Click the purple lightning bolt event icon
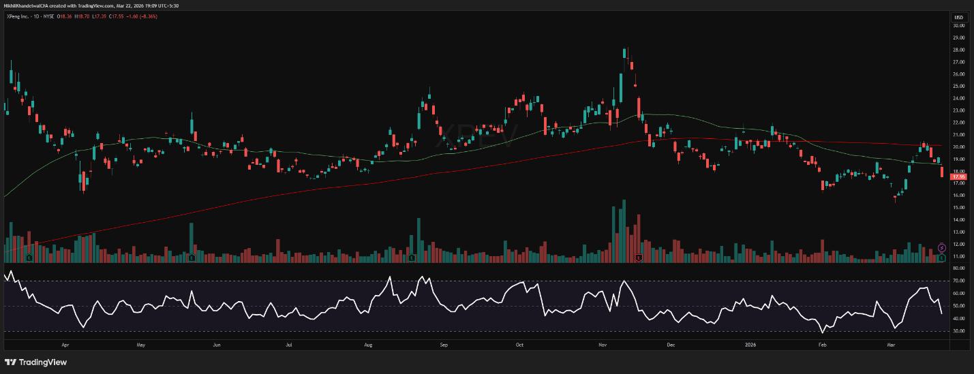The height and width of the screenshot is (374, 974). (941, 247)
